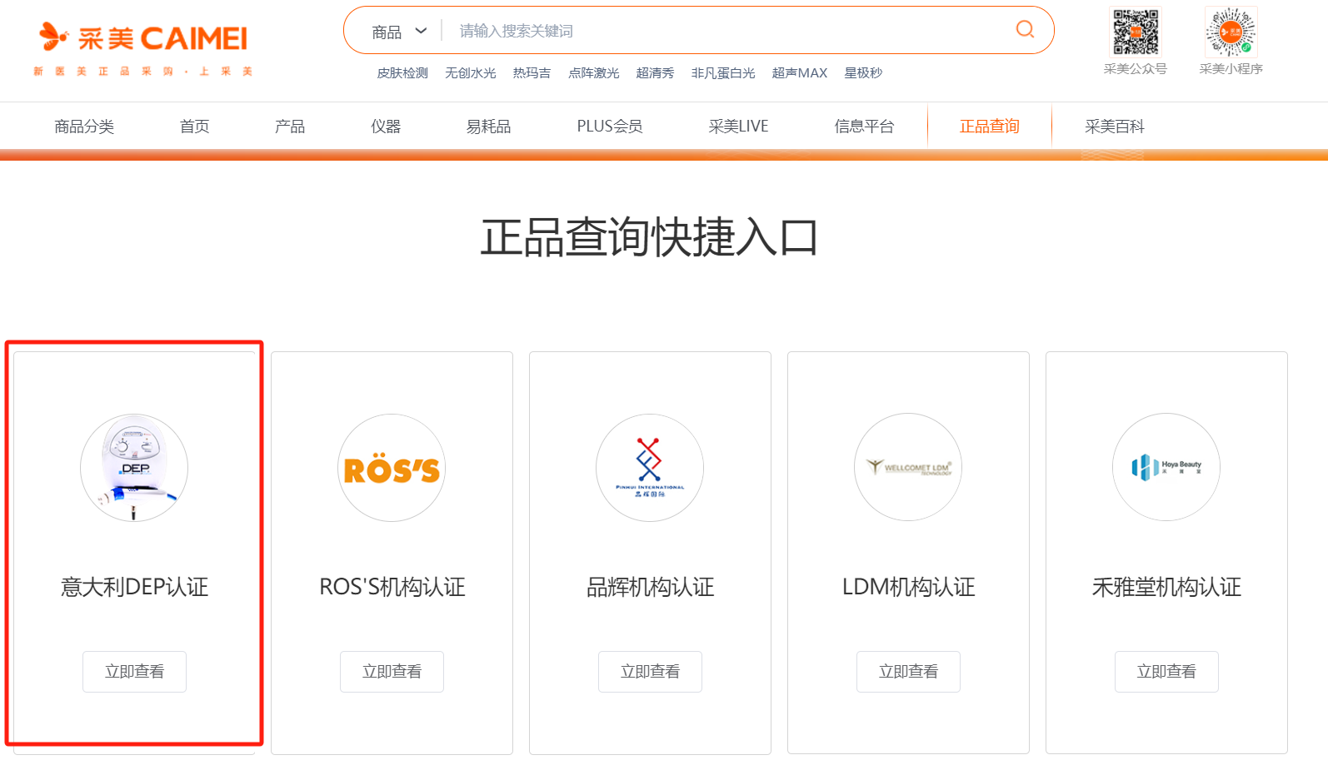Select the 皮肤检测 hot keyword

(x=402, y=73)
